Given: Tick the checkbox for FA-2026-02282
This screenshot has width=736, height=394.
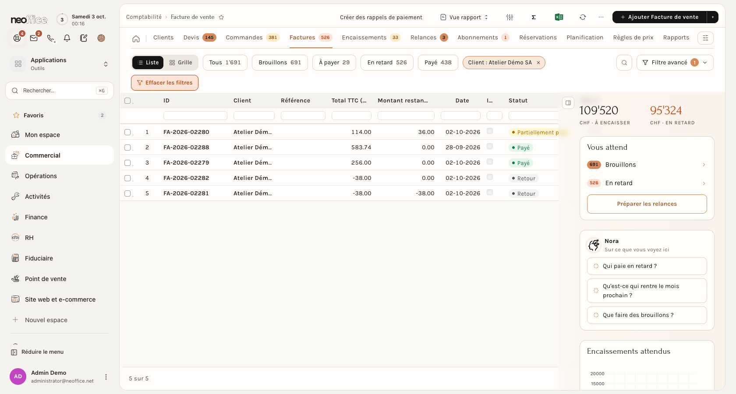Looking at the screenshot, I should [127, 178].
